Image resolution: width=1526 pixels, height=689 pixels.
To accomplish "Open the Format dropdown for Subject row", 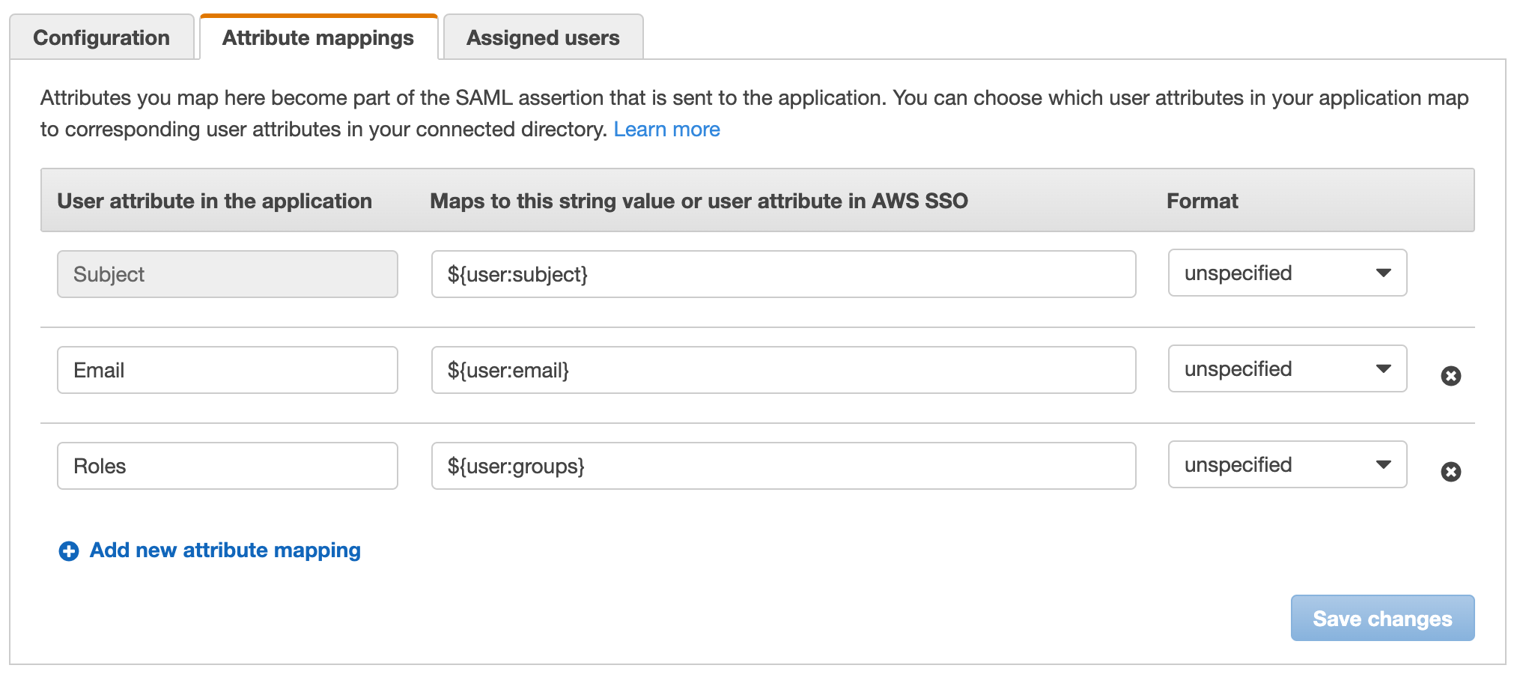I will click(x=1286, y=273).
